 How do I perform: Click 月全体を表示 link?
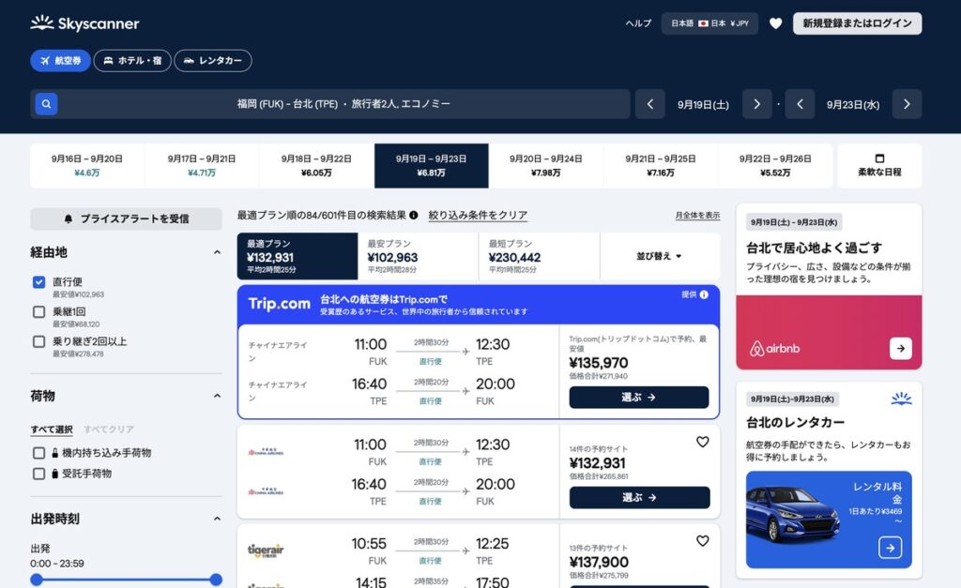pos(697,215)
